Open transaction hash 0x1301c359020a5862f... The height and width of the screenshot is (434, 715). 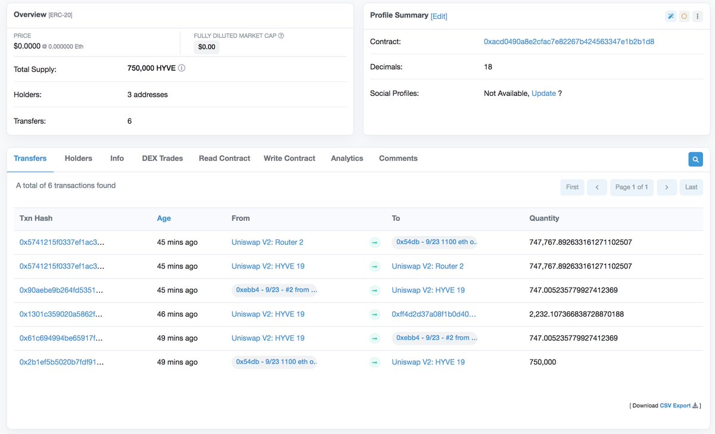(62, 314)
